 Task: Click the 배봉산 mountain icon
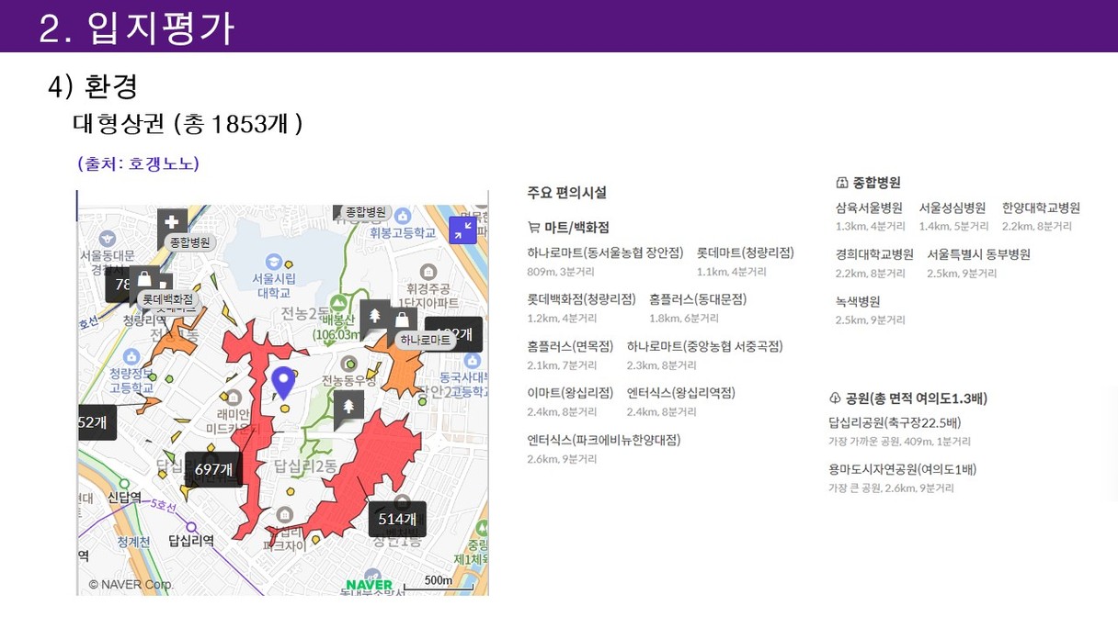337,302
